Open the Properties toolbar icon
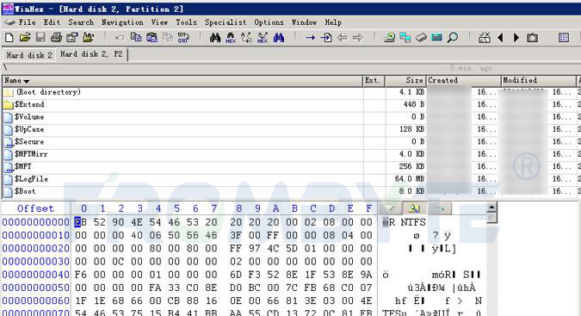 click(x=72, y=37)
